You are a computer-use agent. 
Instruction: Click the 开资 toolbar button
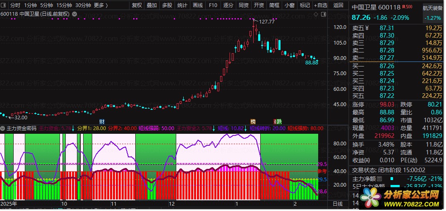tap(259, 5)
